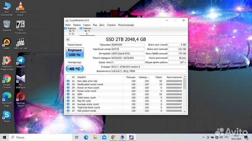Open the Сервис menu
This screenshot has height=141, width=252.
coord(87,25)
